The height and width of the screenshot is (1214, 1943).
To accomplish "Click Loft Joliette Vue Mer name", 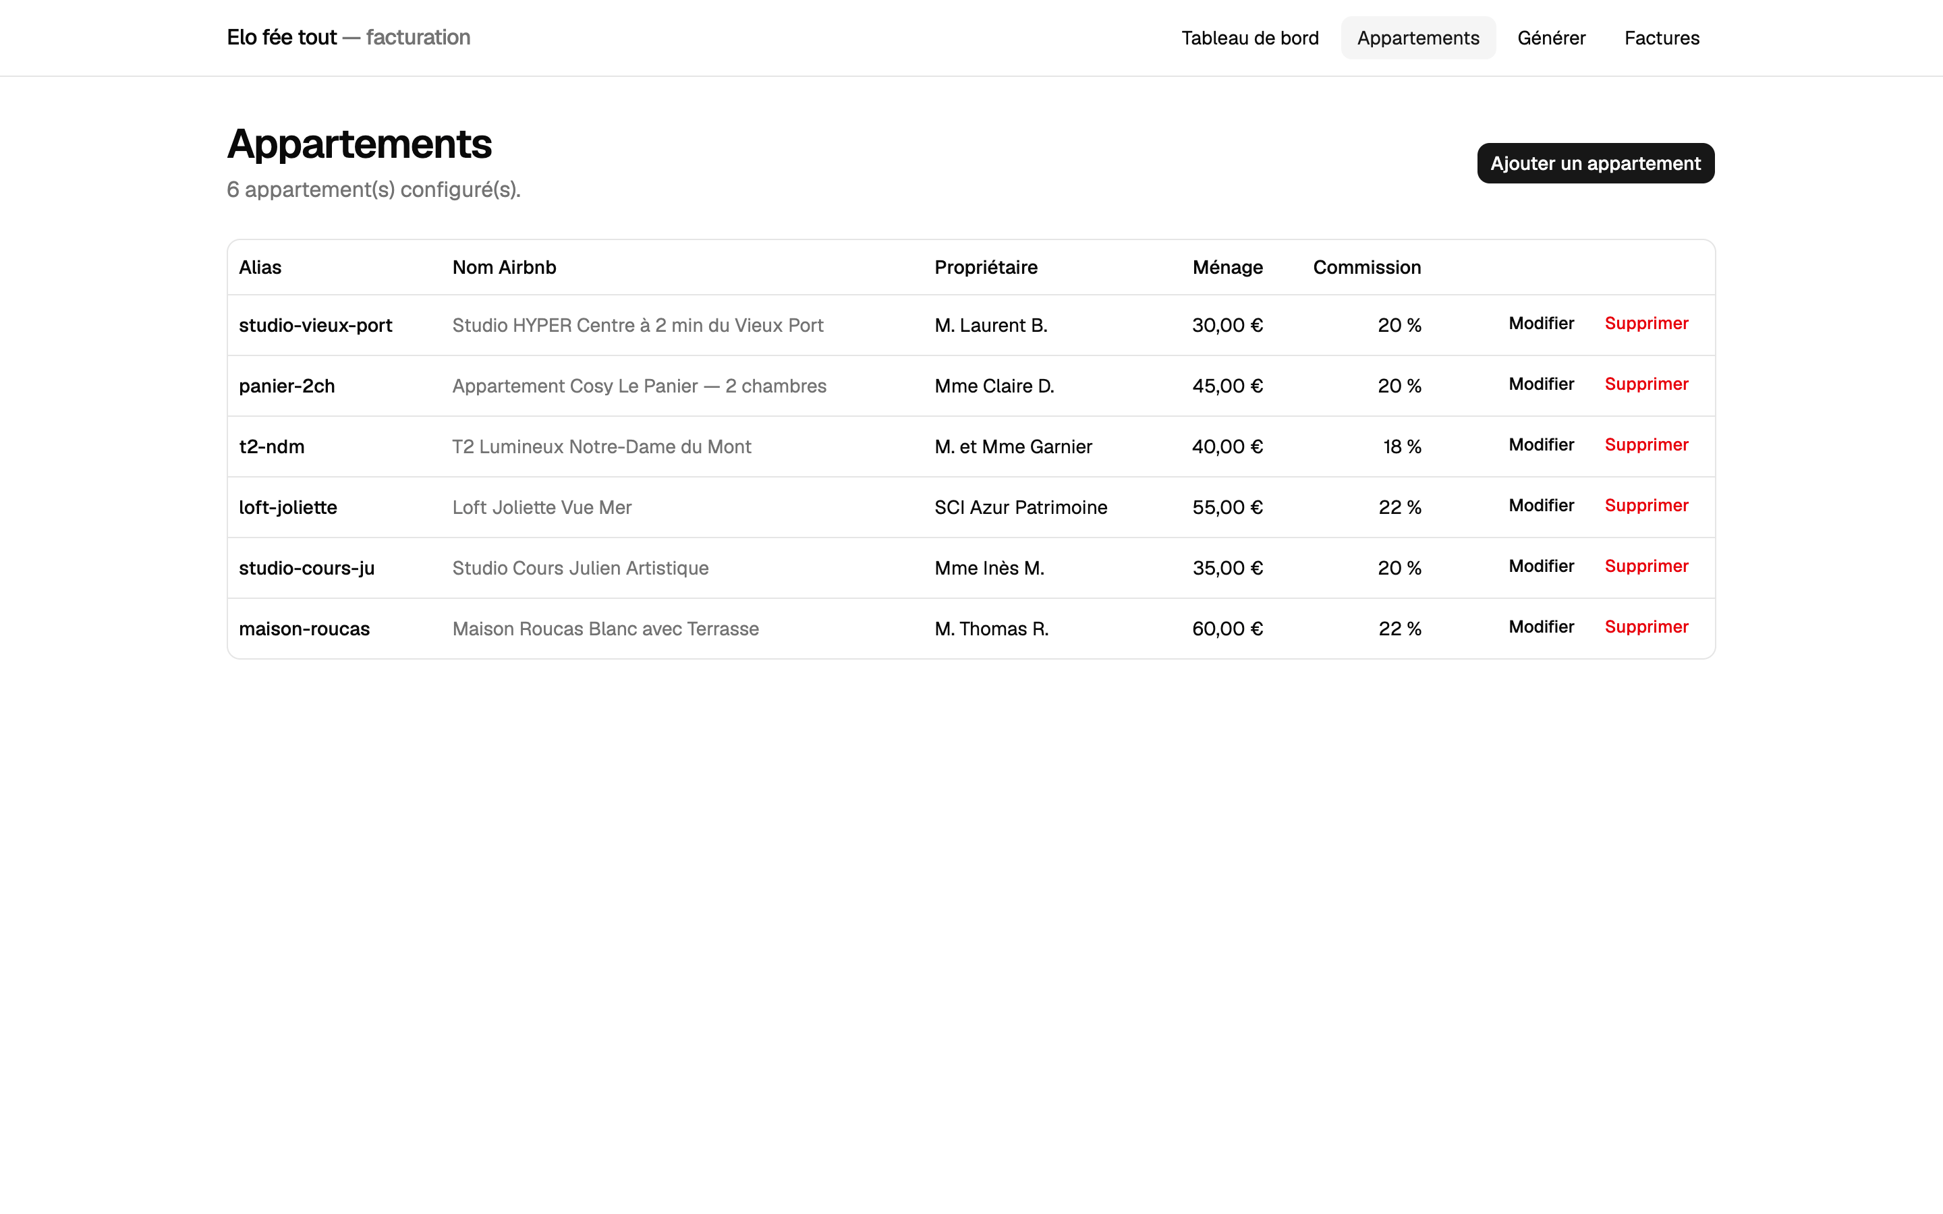I will coord(542,507).
